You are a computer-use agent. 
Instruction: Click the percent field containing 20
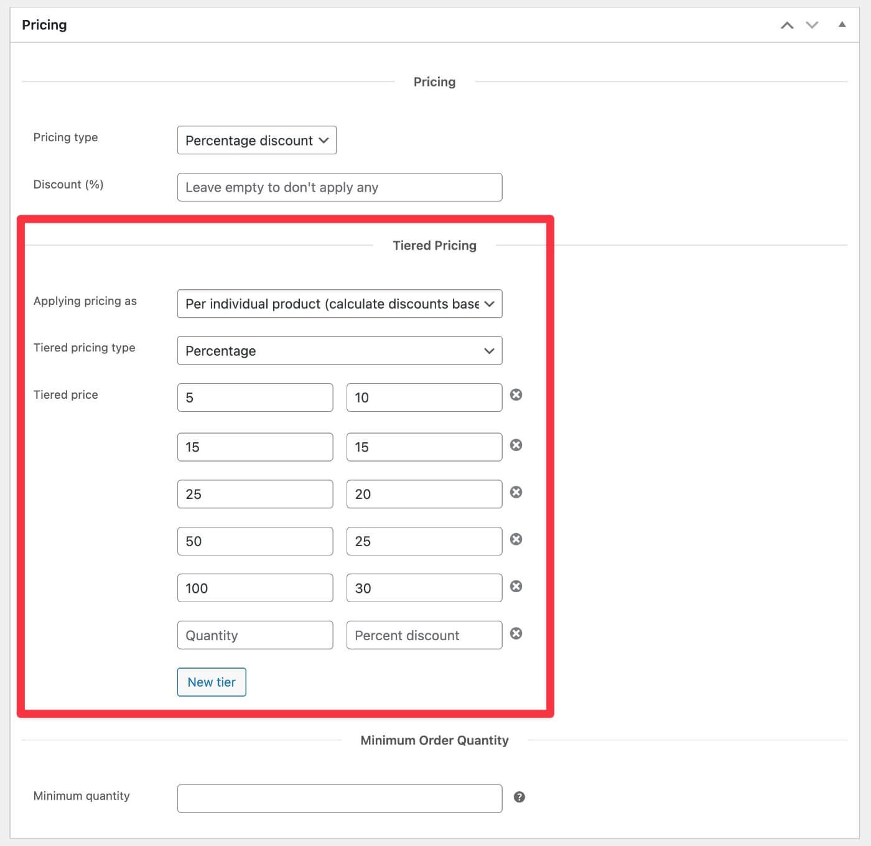coord(424,494)
